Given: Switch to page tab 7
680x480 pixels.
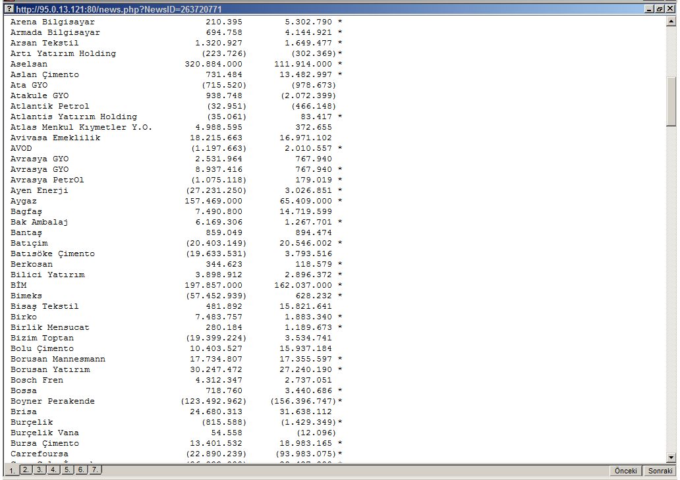Looking at the screenshot, I should 95,469.
